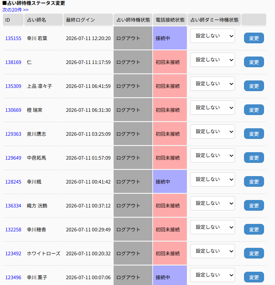This screenshot has width=275, height=285.
Task: Select login time 2026-07-11 00:07:06
Action: click(88, 277)
